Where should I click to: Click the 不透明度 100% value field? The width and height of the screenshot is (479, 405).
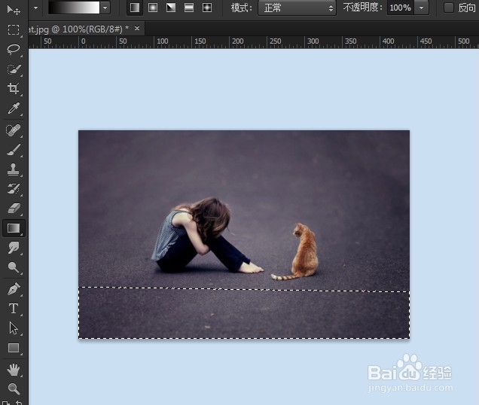401,8
